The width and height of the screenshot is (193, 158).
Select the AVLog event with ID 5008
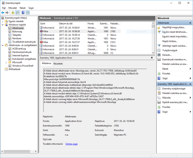pos(80,53)
